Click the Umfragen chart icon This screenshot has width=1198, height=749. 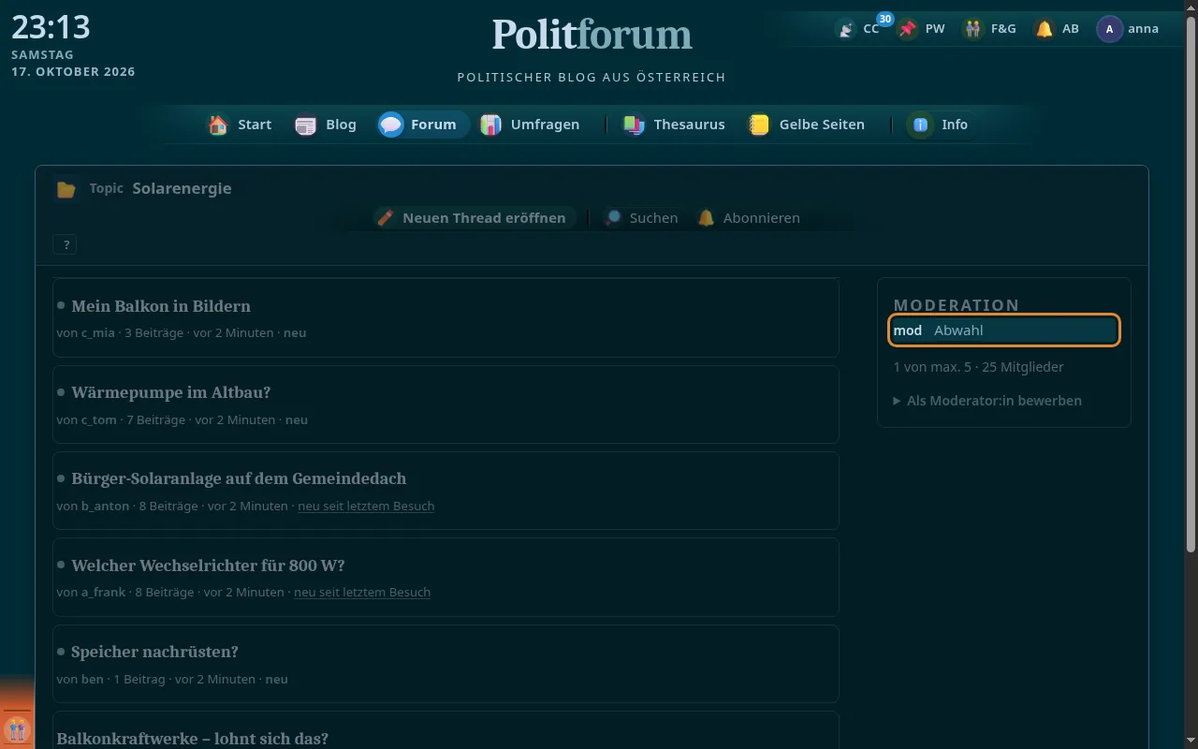(x=490, y=125)
